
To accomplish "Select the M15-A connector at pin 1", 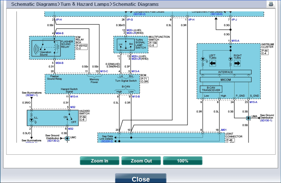I will pos(235,41).
